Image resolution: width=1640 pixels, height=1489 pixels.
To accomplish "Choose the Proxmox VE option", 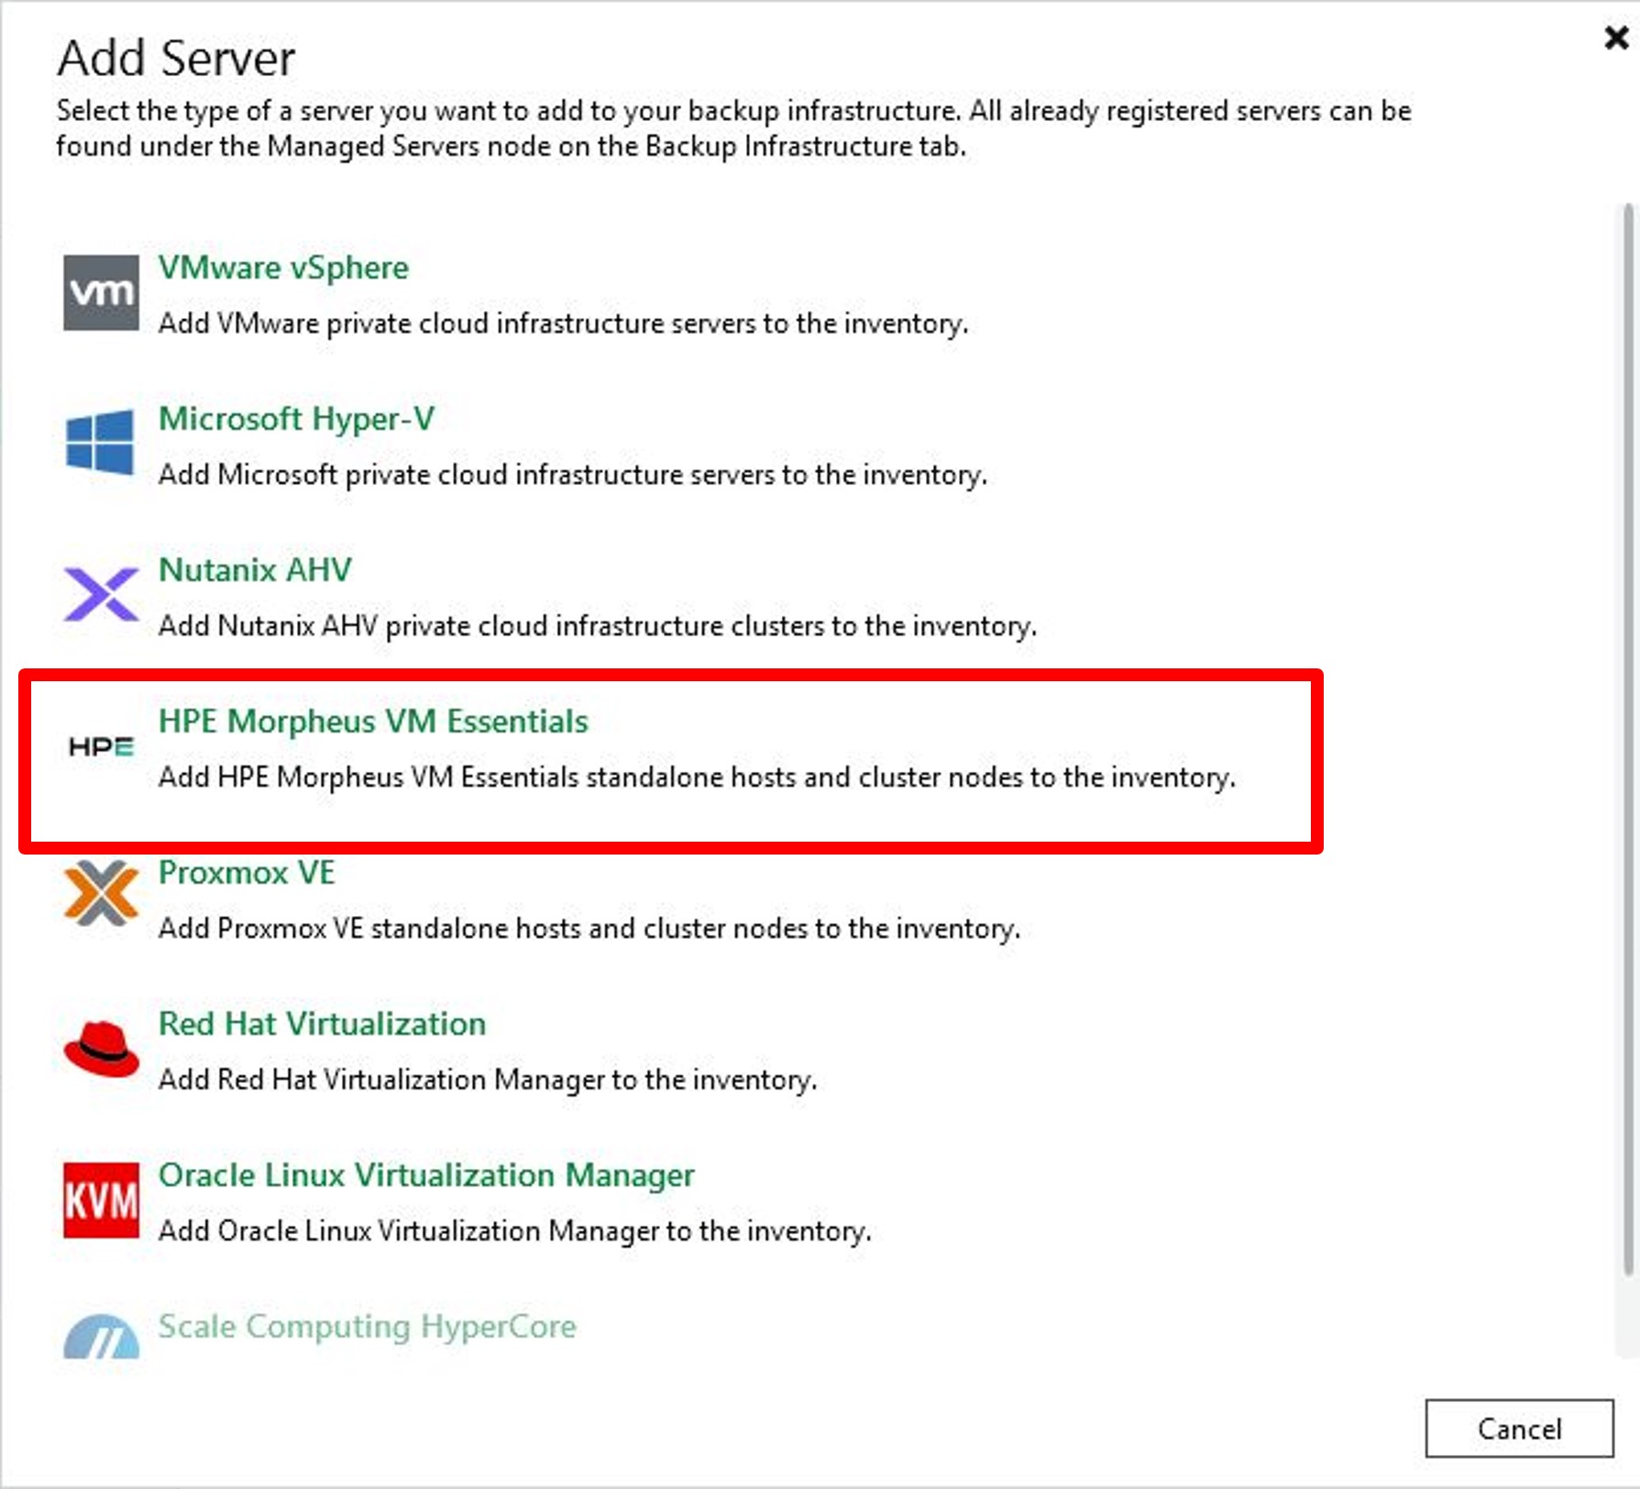I will pyautogui.click(x=247, y=873).
